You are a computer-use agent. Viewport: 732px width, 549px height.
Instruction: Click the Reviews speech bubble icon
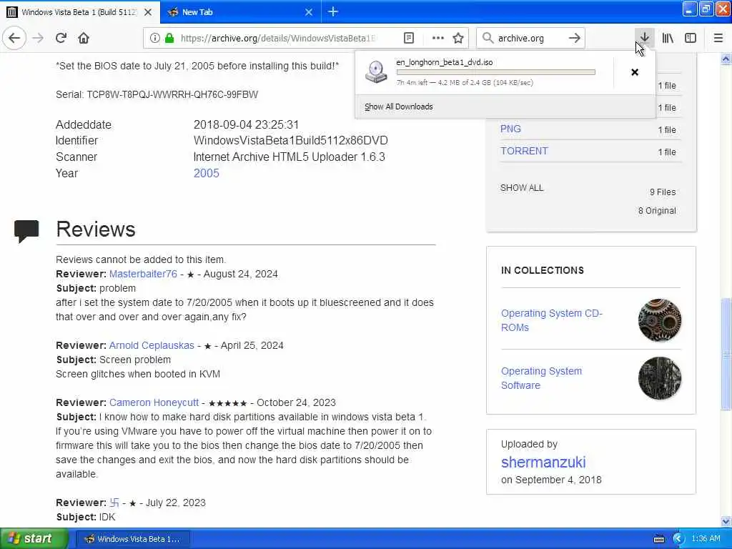[26, 231]
